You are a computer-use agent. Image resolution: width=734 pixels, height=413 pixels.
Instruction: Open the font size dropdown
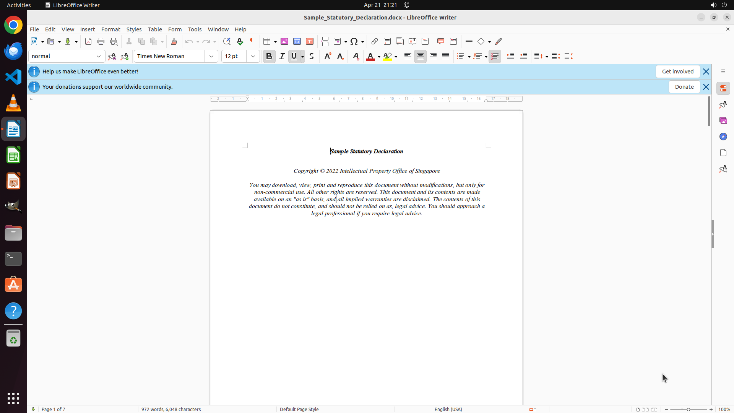tap(253, 56)
